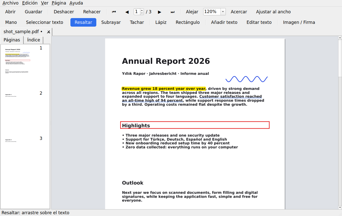Zoom out with Alejar
Screen dimensions: 342x216
pyautogui.click(x=192, y=12)
